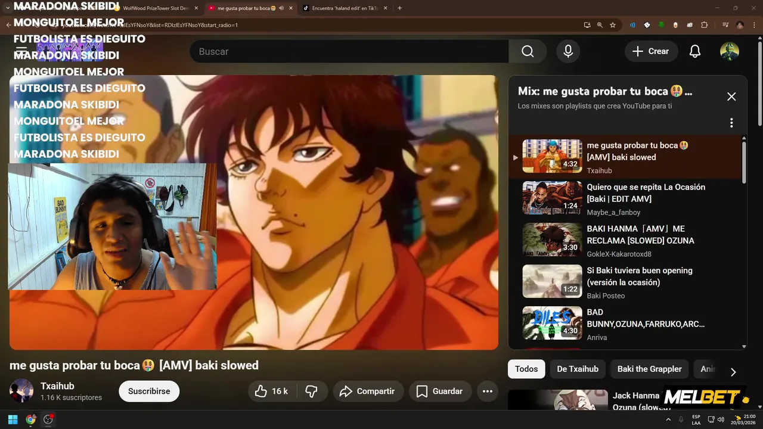Open more actions ellipsis below the video
This screenshot has width=763, height=429.
click(488, 391)
